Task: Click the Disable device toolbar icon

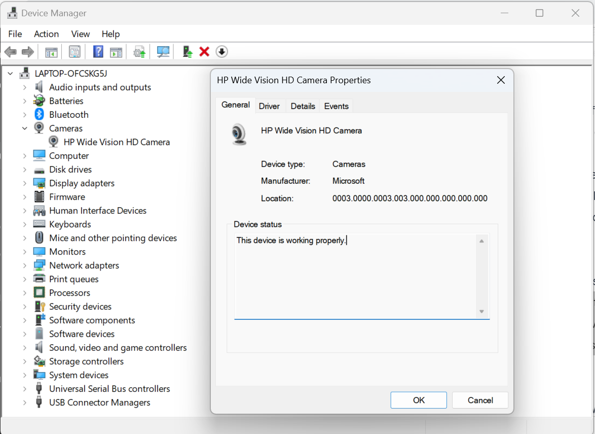Action: point(222,51)
